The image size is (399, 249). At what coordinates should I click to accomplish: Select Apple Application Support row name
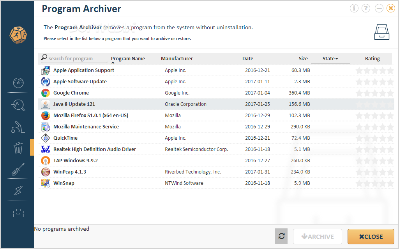pyautogui.click(x=84, y=70)
